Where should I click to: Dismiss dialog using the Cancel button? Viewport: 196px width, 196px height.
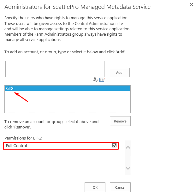coord(120,187)
